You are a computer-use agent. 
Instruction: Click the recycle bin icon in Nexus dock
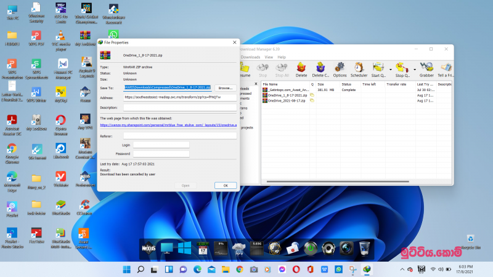click(x=364, y=249)
